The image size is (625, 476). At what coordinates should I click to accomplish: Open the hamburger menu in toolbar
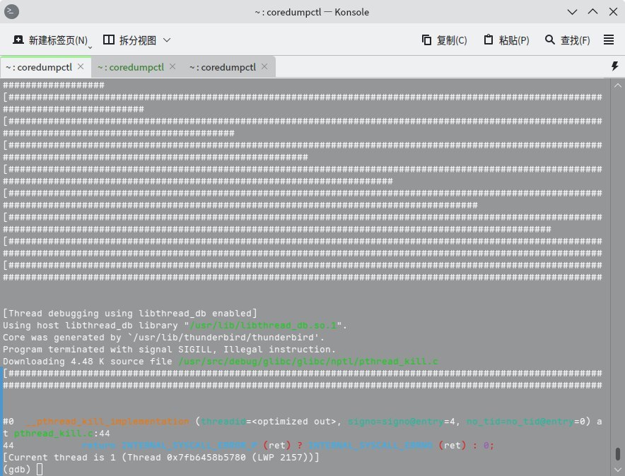pyautogui.click(x=609, y=40)
